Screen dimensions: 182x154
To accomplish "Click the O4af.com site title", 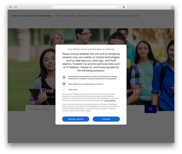I will tap(32, 16).
